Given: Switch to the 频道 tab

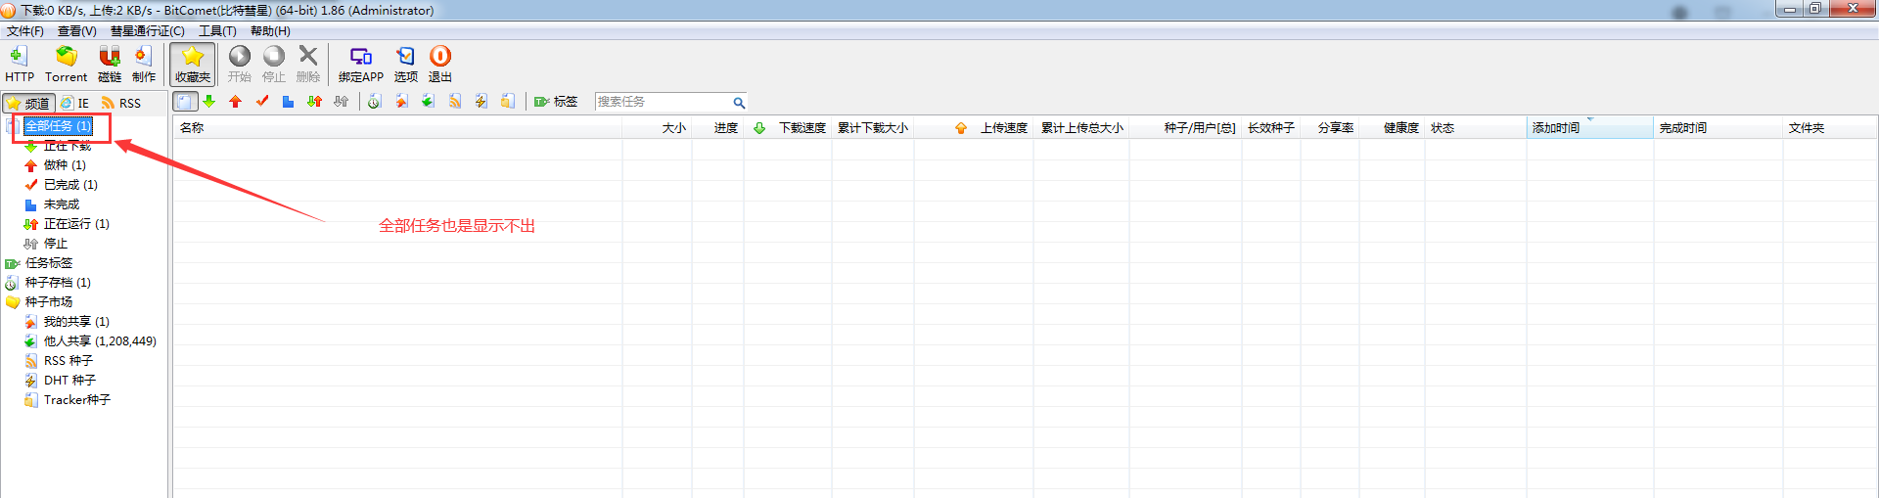Looking at the screenshot, I should point(28,103).
